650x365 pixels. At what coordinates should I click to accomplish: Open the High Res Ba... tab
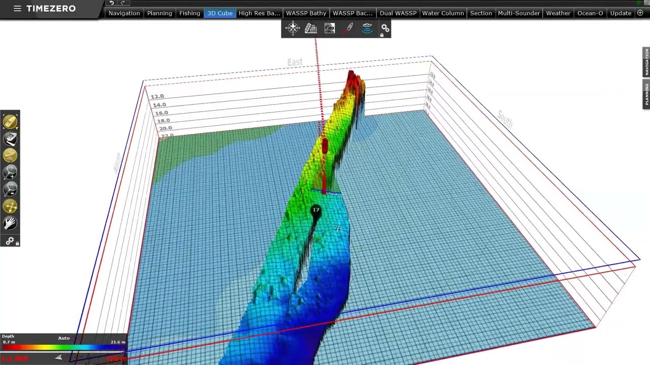click(259, 13)
